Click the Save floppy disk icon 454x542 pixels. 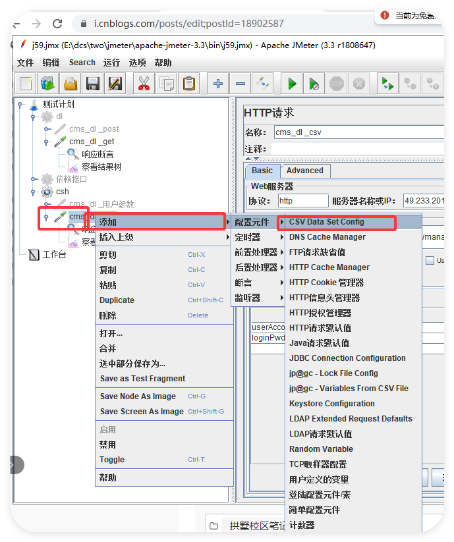(x=93, y=84)
